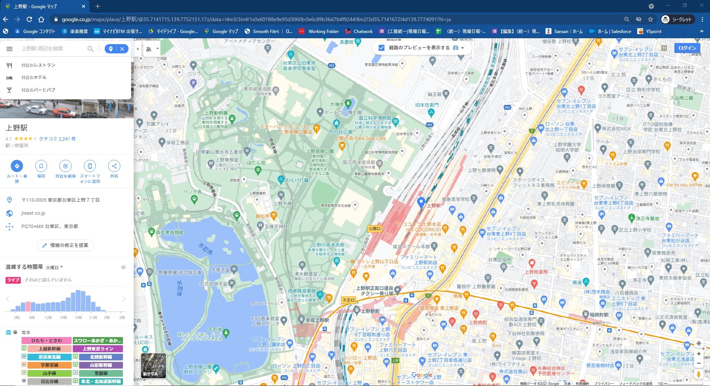Image resolution: width=710 pixels, height=386 pixels.
Task: Clear the search with the X icon
Action: (x=122, y=49)
